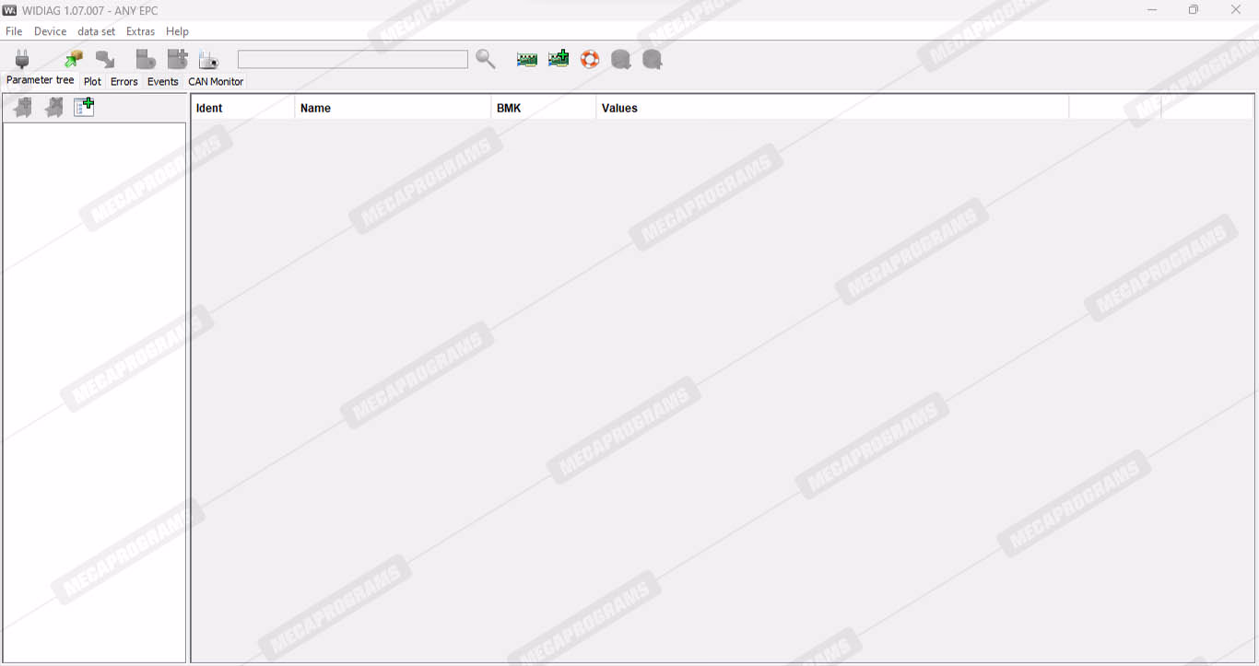Viewport: 1259px width, 666px height.
Task: Click the plug connect icon in toolbar
Action: (22, 60)
